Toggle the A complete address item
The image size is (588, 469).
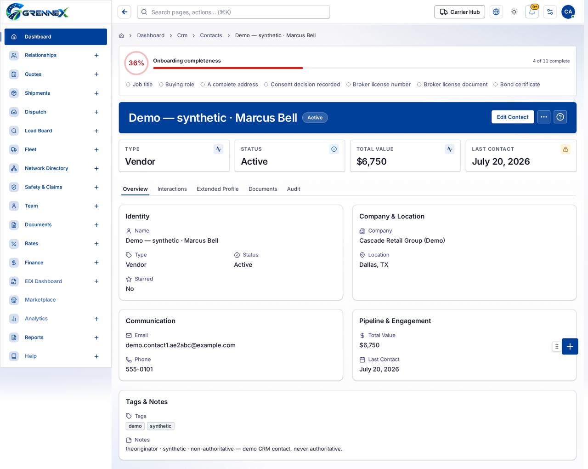tap(229, 85)
